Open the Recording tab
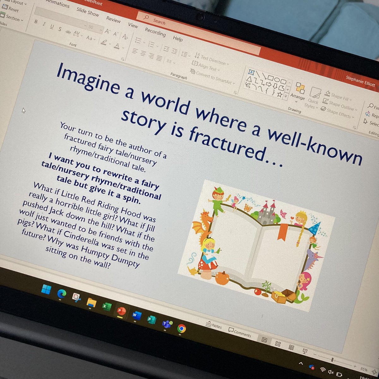Screen dimensions: 379x379 point(155,32)
